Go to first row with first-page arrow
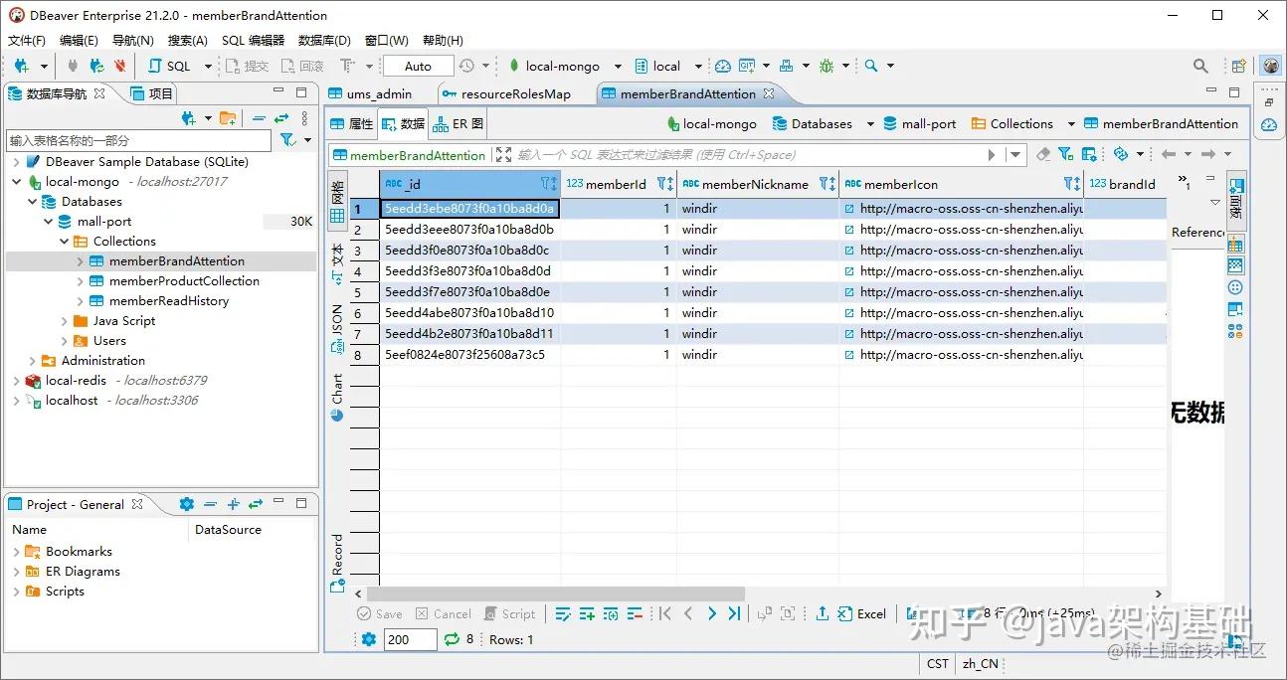The width and height of the screenshot is (1287, 680). tap(665, 614)
